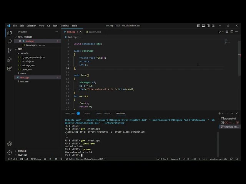Image resolution: width=246 pixels, height=184 pixels.
Task: Customize layout icon in title bar
Action: coord(213,26)
